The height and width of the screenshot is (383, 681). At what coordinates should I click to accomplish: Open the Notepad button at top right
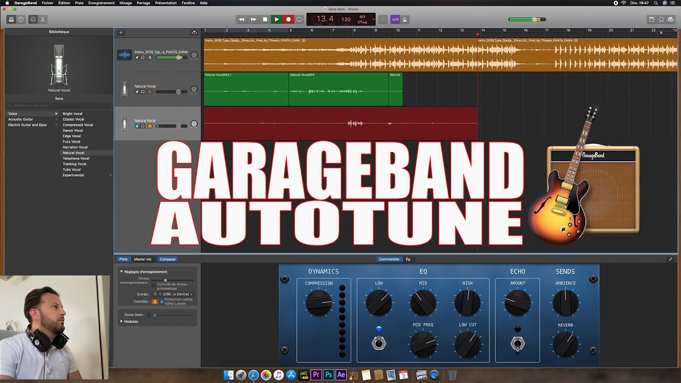(x=652, y=19)
